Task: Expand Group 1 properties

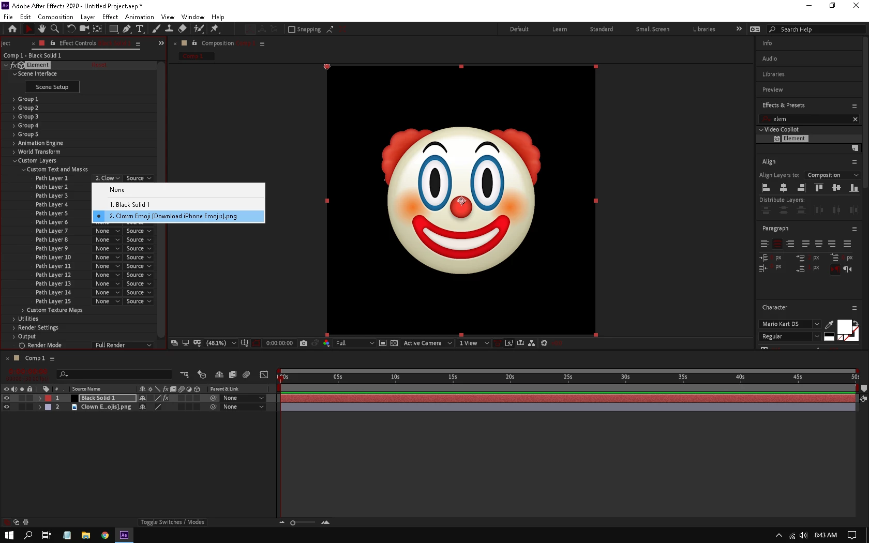Action: click(x=14, y=99)
